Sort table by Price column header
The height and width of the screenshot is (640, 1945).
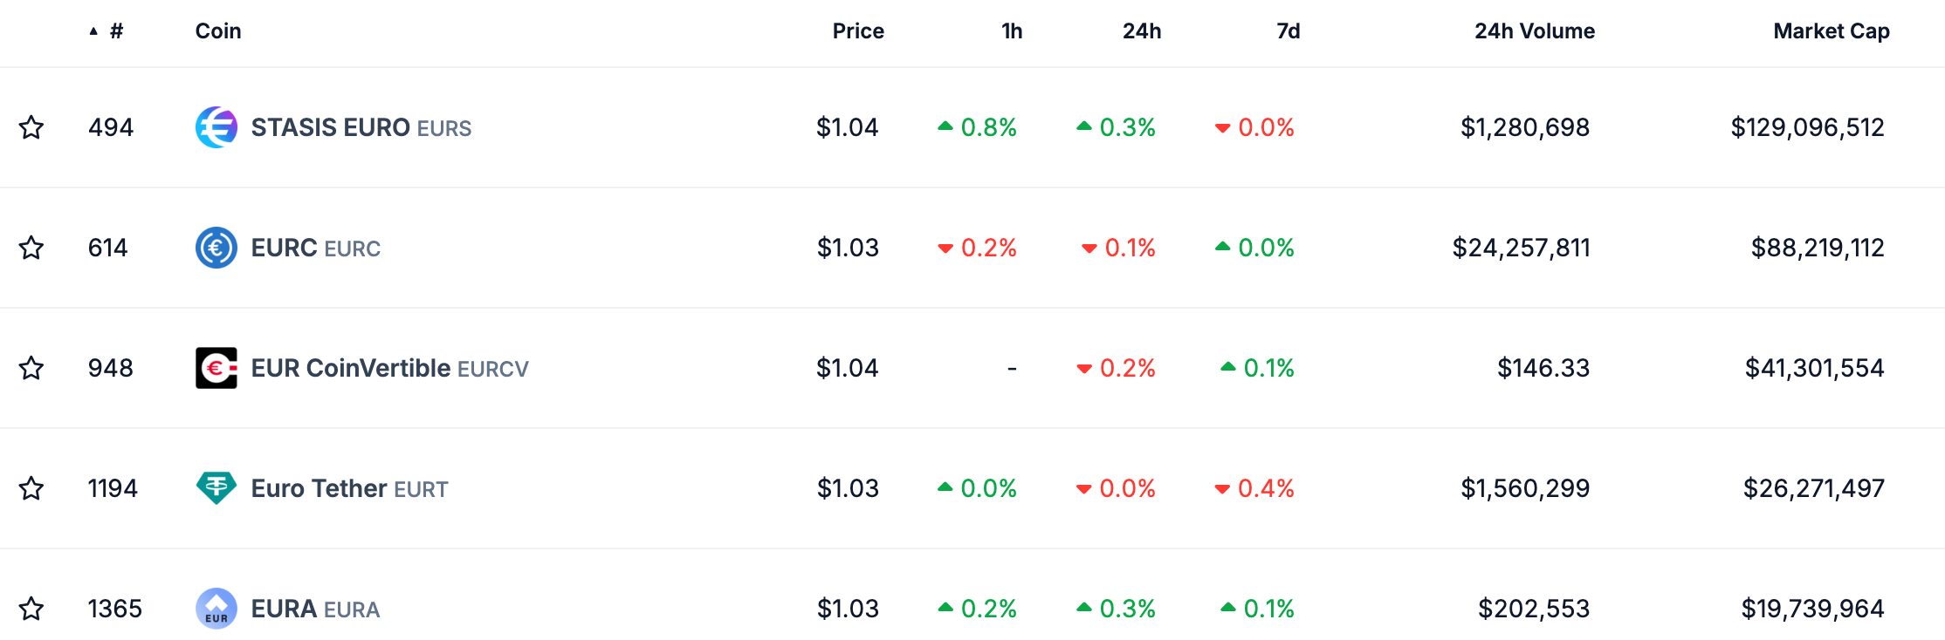coord(857,31)
